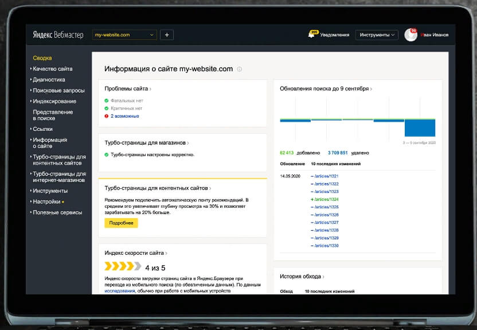Open the /articles/1329 link
477x330 pixels.
326,238
